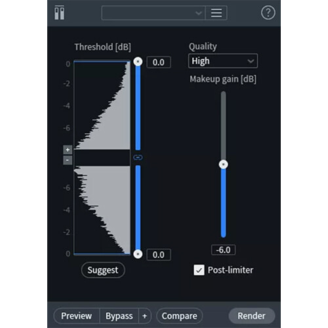Click the Suggest threshold button
This screenshot has width=328, height=328.
[x=103, y=270]
